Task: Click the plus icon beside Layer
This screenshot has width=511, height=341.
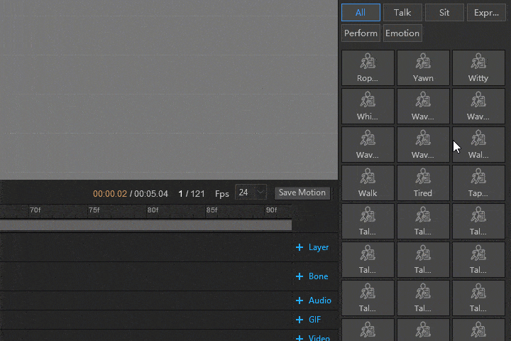Action: click(x=300, y=248)
